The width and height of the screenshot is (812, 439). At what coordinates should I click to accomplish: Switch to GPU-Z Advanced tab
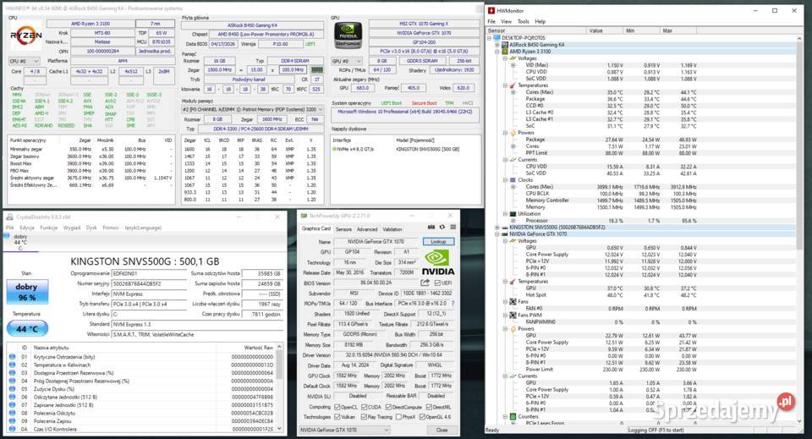click(x=366, y=229)
